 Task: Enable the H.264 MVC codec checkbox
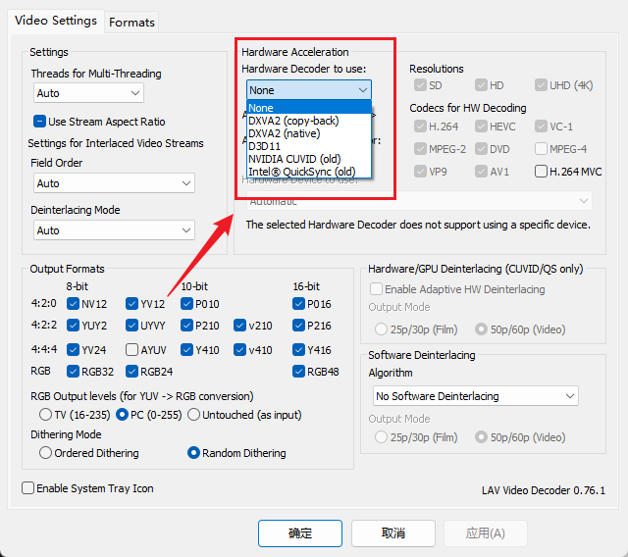click(542, 172)
